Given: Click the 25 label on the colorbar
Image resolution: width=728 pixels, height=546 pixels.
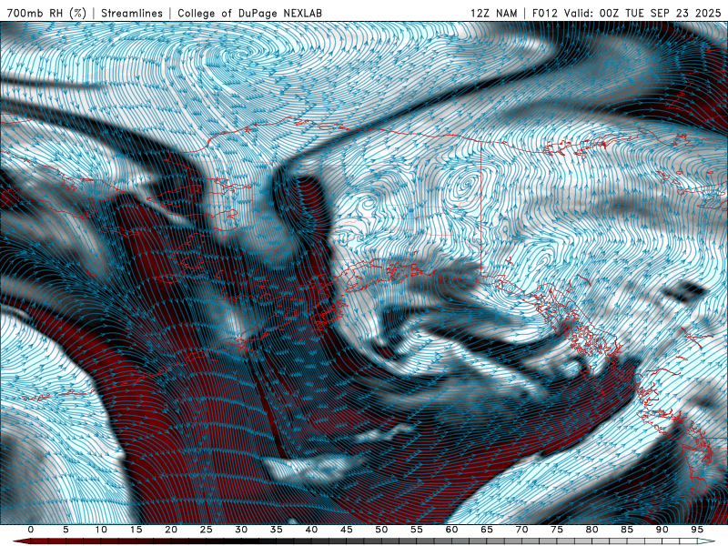Looking at the screenshot, I should point(207,530).
